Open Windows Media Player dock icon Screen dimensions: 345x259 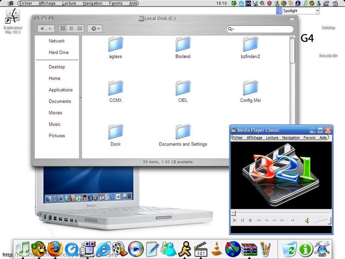coord(135,249)
